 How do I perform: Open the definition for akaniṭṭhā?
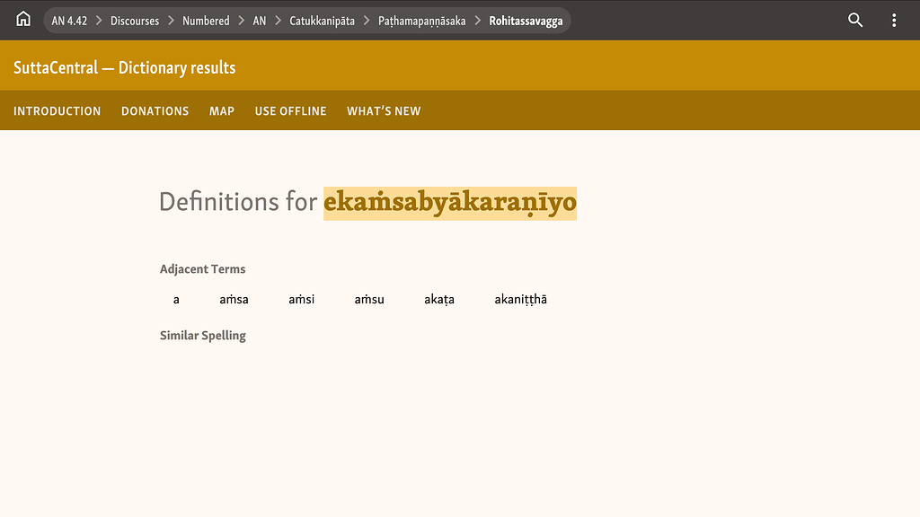[521, 299]
